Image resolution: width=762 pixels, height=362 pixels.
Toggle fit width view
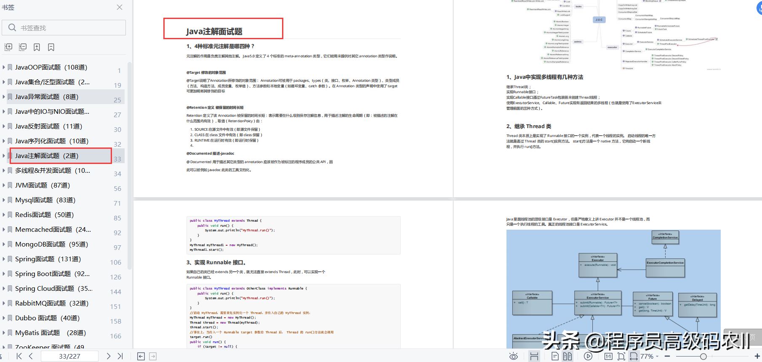(633, 357)
